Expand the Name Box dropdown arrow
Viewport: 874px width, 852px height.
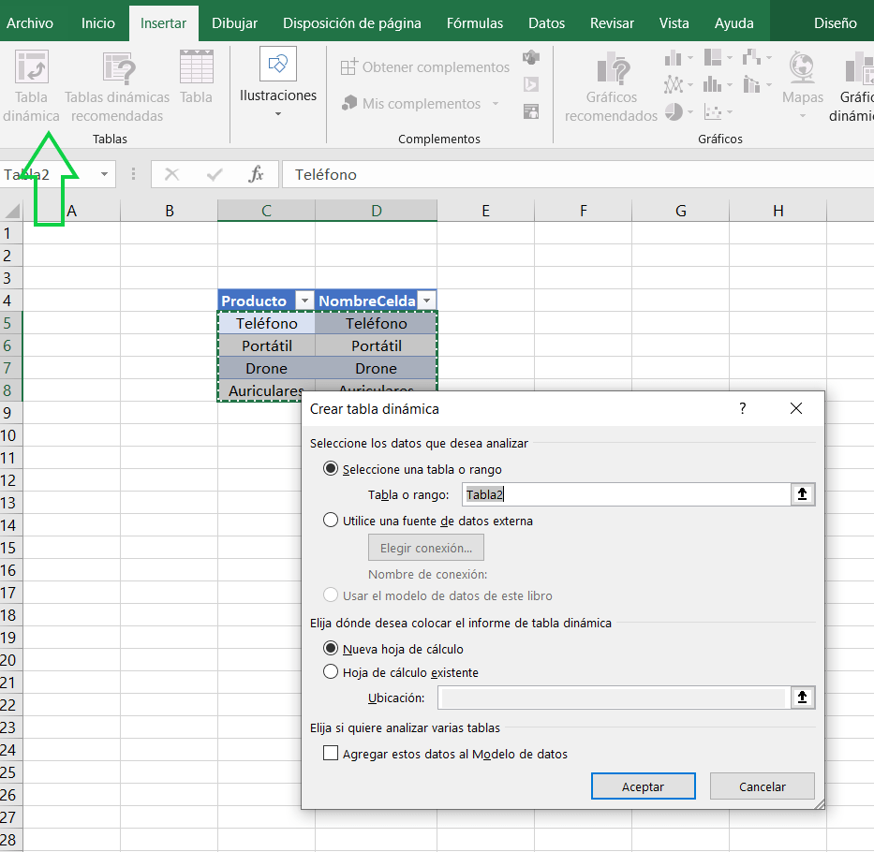click(x=104, y=174)
